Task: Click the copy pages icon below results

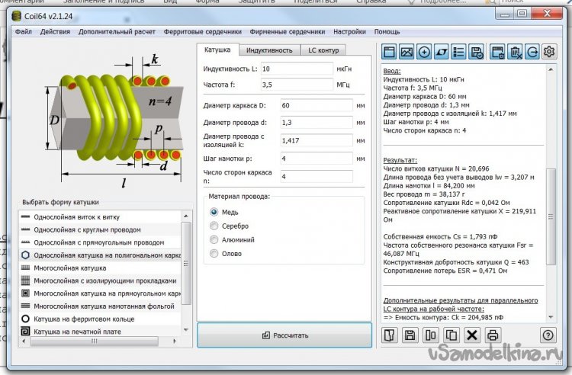Action: pyautogui.click(x=451, y=335)
